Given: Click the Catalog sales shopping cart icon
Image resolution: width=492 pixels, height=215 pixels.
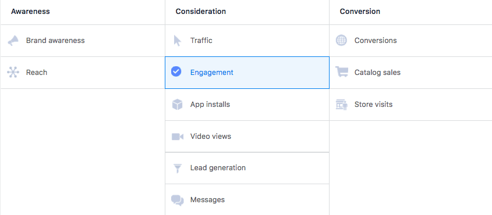Looking at the screenshot, I should [342, 71].
